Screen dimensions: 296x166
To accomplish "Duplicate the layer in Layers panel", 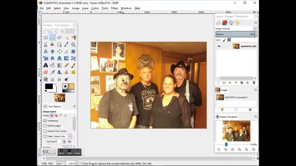I will [x=241, y=83].
